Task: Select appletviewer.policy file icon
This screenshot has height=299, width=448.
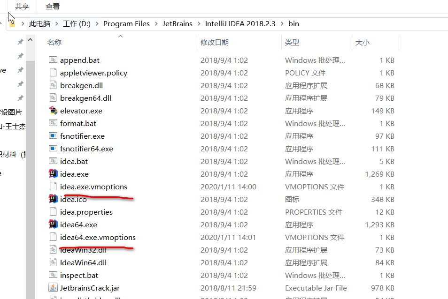Action: [53, 72]
